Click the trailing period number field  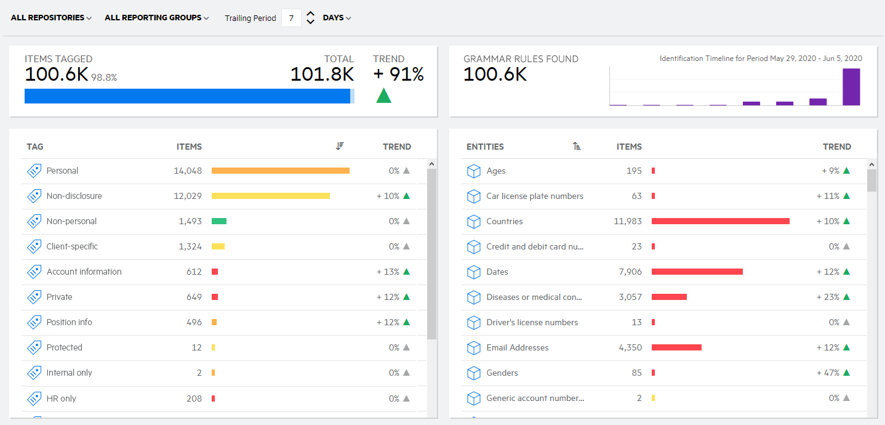tap(291, 18)
